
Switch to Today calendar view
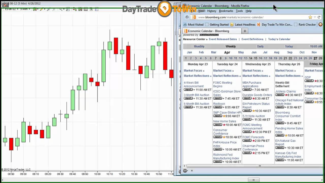point(289,46)
